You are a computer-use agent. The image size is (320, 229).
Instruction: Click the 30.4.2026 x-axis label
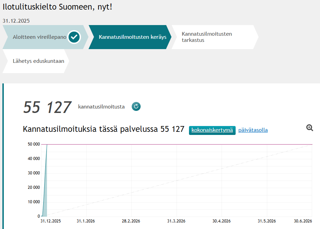pyautogui.click(x=222, y=221)
